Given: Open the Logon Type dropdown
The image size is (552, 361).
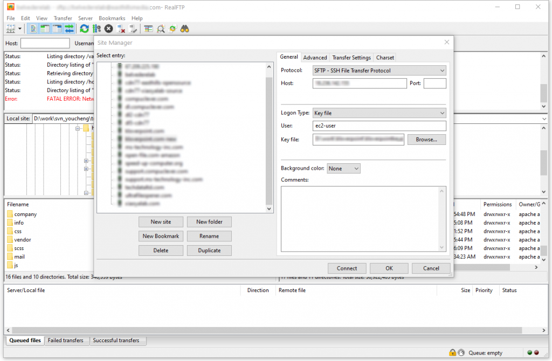Looking at the screenshot, I should tap(379, 113).
